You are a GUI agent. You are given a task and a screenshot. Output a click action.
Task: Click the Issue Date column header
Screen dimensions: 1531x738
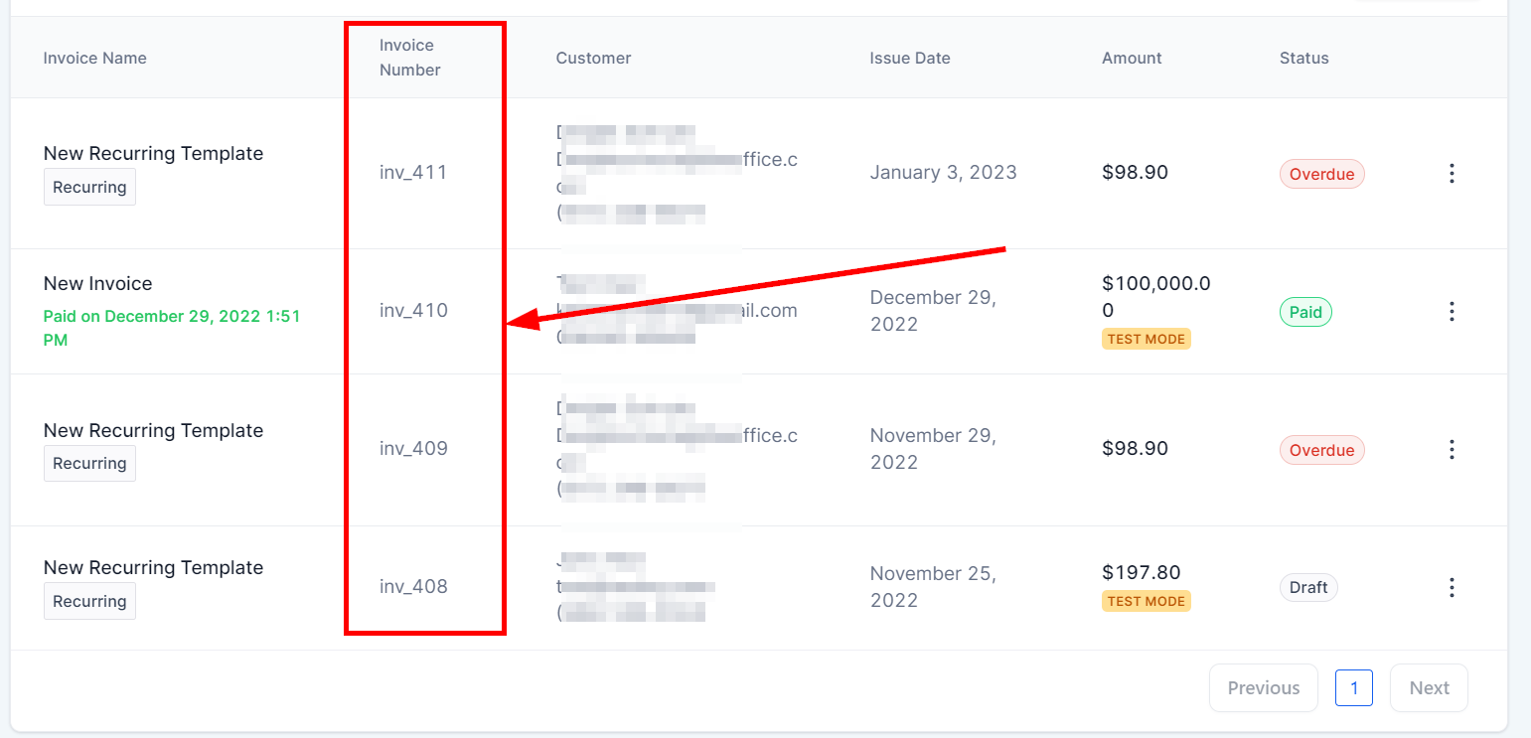[910, 58]
